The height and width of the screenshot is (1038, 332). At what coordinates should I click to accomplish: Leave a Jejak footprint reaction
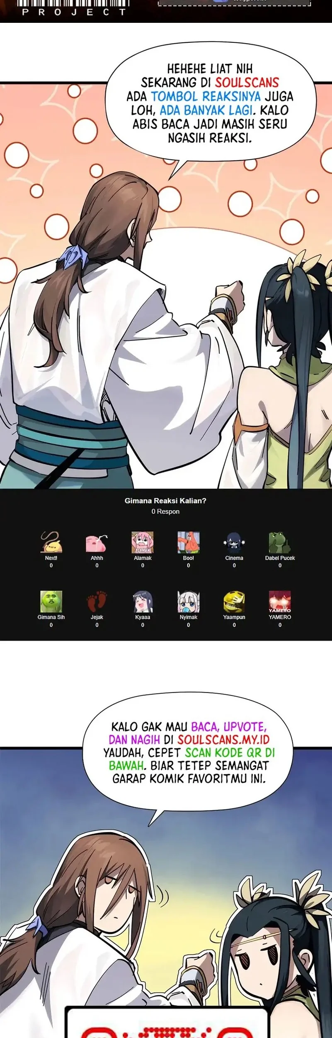click(97, 602)
